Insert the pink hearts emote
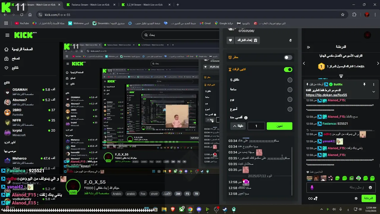This screenshot has height=214, width=380. [x=330, y=178]
